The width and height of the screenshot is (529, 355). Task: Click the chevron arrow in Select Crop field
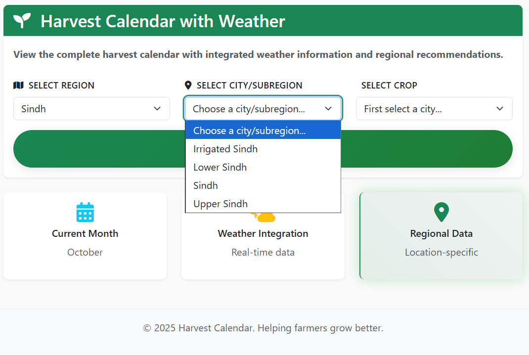(500, 109)
